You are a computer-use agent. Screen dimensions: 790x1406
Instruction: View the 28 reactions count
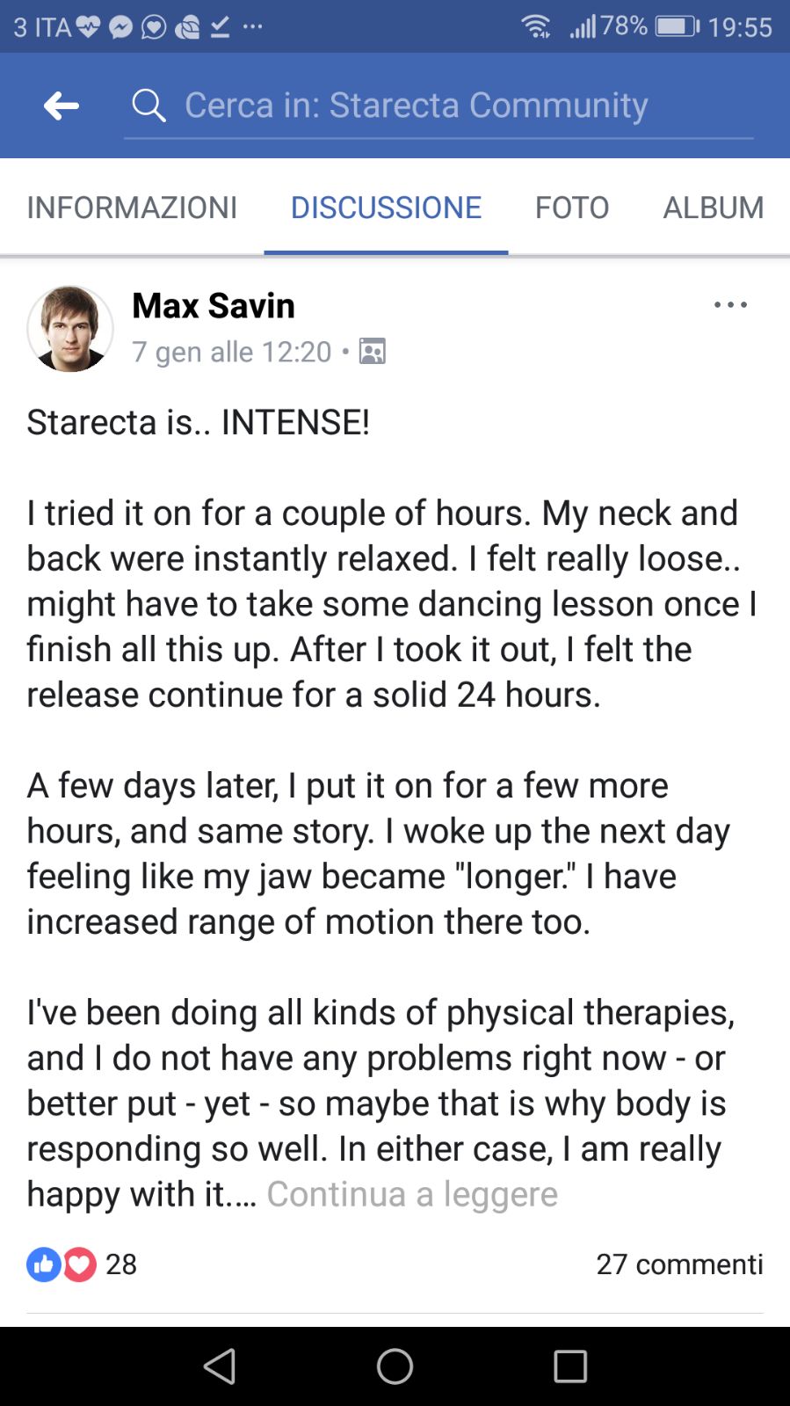(x=121, y=1264)
